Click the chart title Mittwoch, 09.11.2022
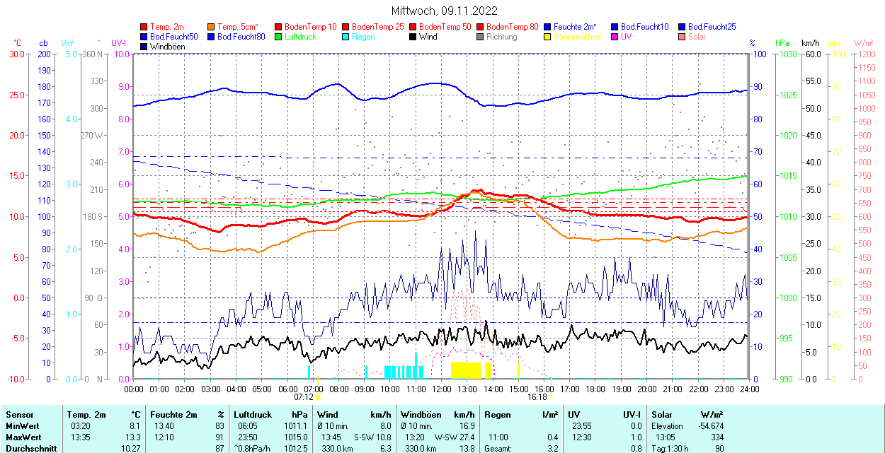885x453 pixels. tap(444, 11)
